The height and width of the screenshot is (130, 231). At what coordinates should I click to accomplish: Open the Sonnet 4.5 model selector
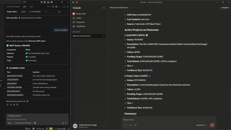point(202,125)
